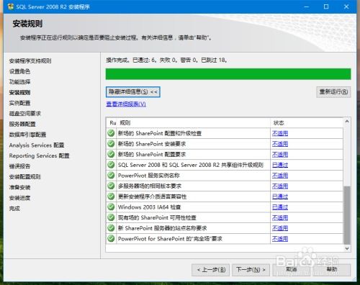The width and height of the screenshot is (360, 285).
Task: Open the 查看详细报表(V) link
Action: coord(126,104)
